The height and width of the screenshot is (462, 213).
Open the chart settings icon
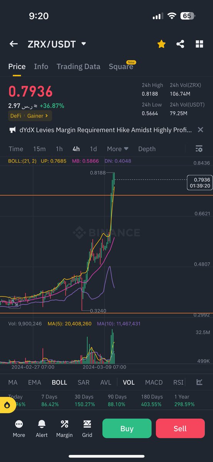199,149
